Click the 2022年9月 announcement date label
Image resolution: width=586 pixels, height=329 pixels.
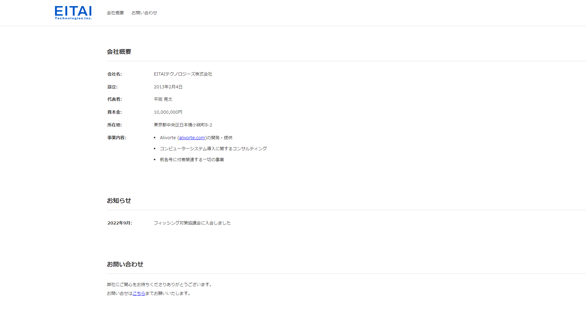coord(119,223)
